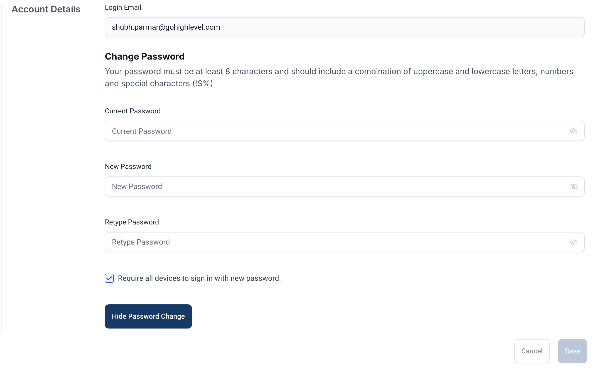Image resolution: width=603 pixels, height=372 pixels.
Task: Reveal the Retype Password field contents
Action: tap(573, 242)
